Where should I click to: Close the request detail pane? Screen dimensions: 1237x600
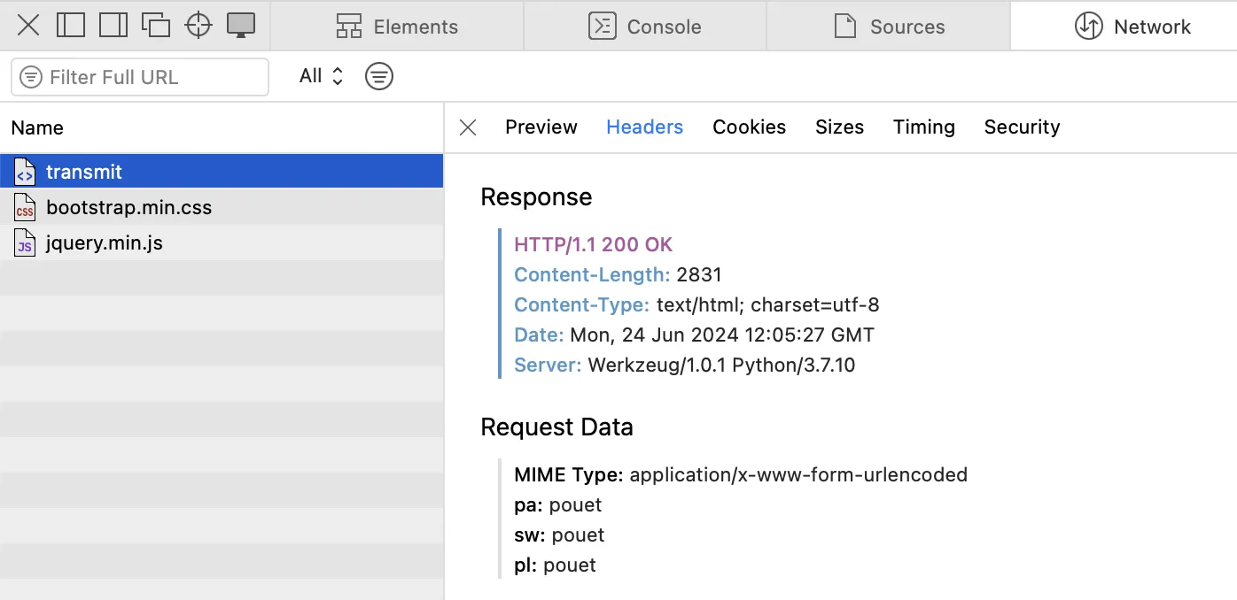coord(468,127)
